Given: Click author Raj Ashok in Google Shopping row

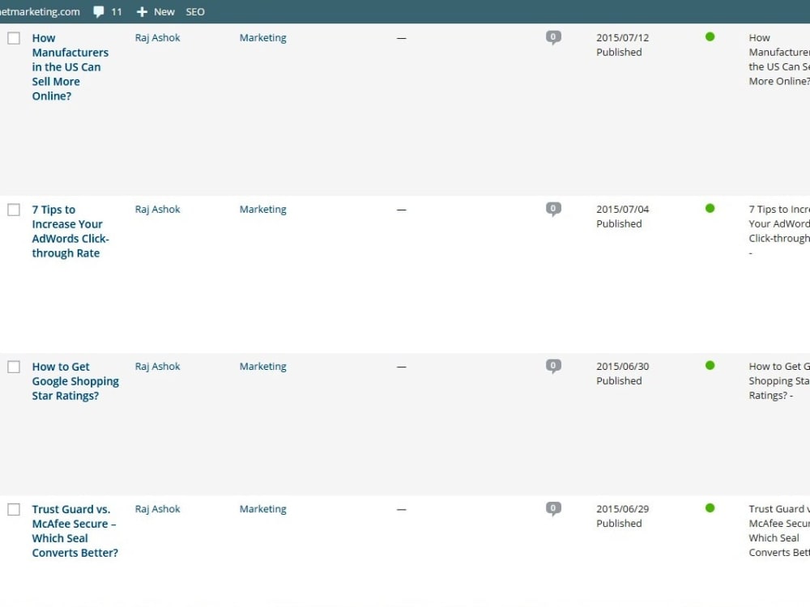Looking at the screenshot, I should (x=158, y=366).
